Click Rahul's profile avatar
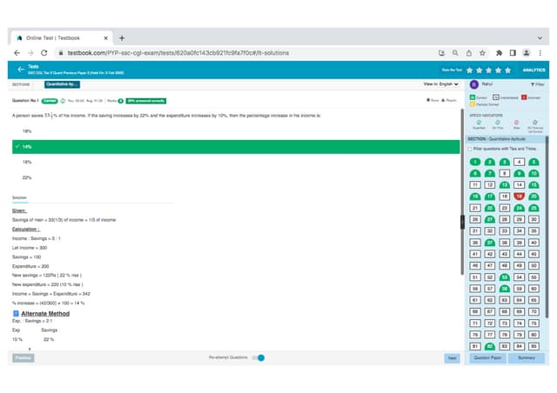Screen dimensions: 557x393 (473, 84)
